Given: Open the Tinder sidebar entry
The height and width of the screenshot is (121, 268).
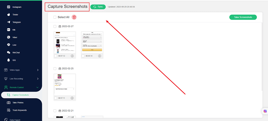Looking at the screenshot, I should pyautogui.click(x=13, y=15).
